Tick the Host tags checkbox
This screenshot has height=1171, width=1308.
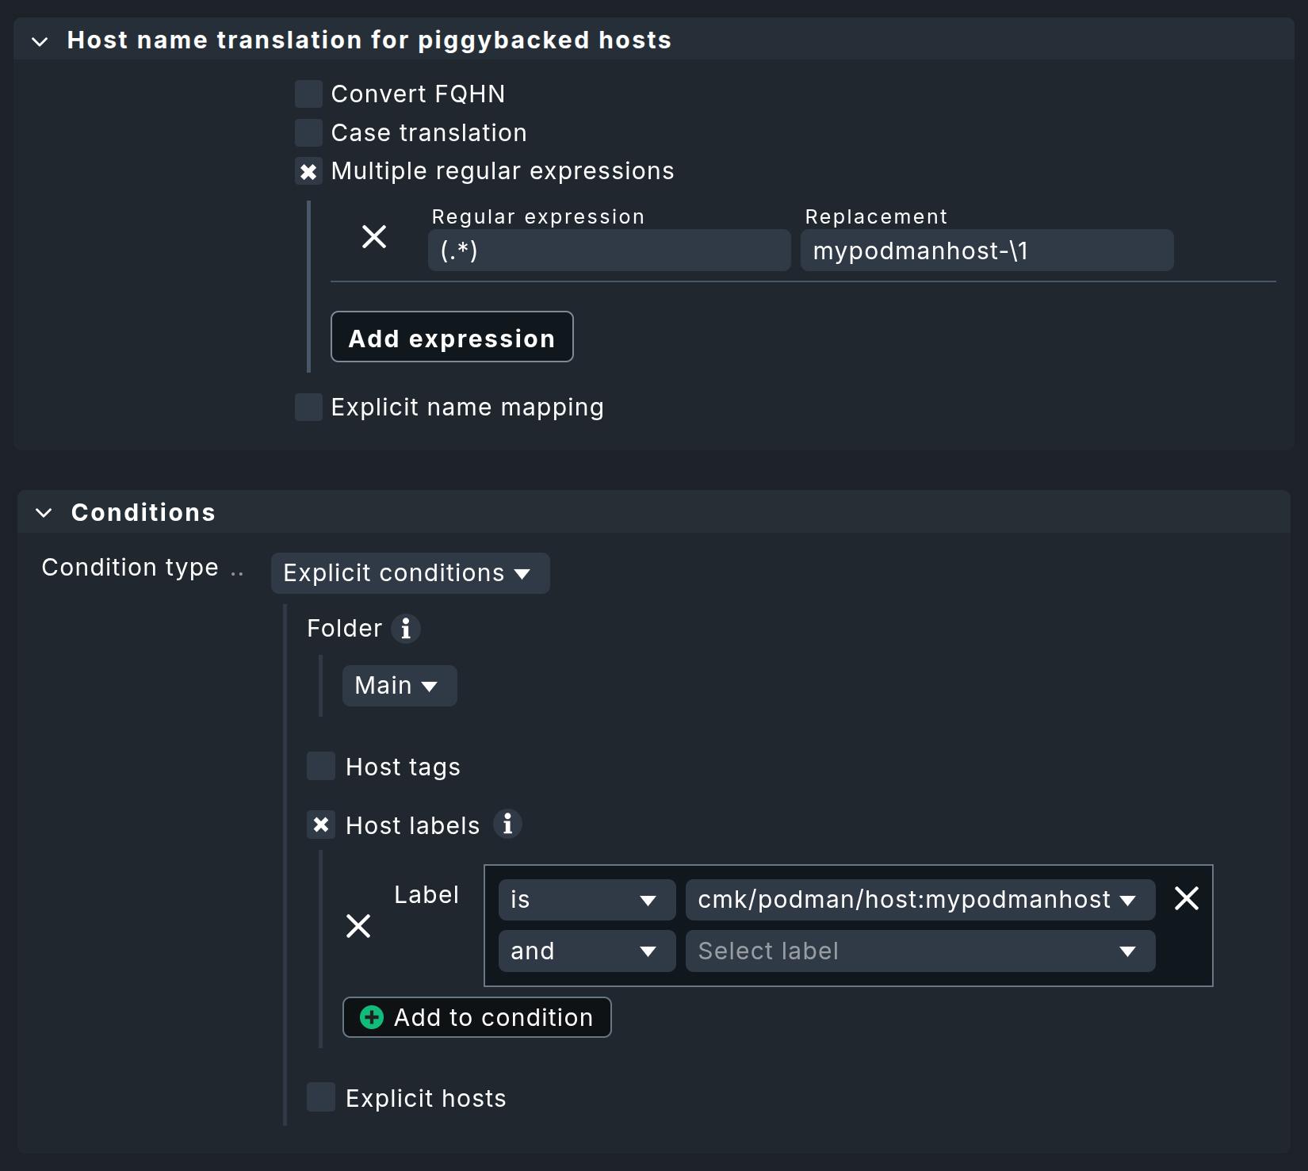pyautogui.click(x=321, y=767)
